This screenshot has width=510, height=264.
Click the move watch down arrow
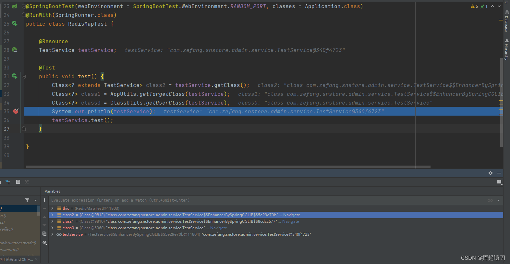tap(44, 225)
